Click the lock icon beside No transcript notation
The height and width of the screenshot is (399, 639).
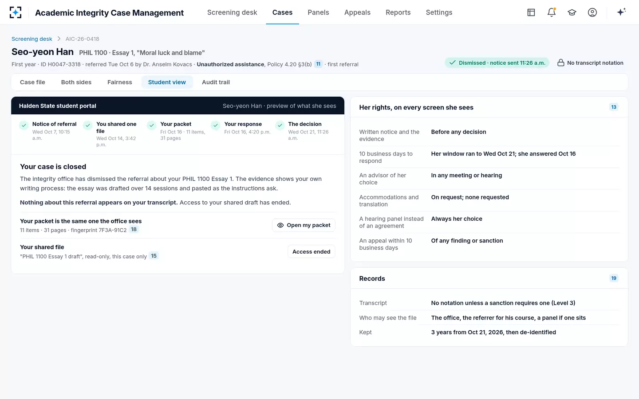[561, 63]
